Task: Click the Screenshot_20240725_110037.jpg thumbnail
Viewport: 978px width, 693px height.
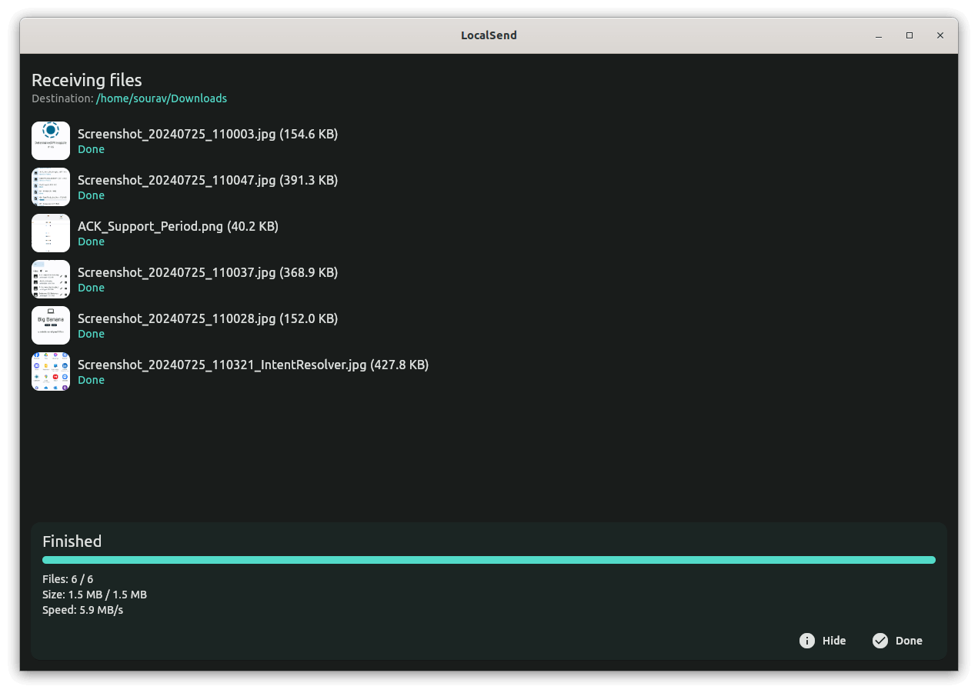Action: click(50, 279)
